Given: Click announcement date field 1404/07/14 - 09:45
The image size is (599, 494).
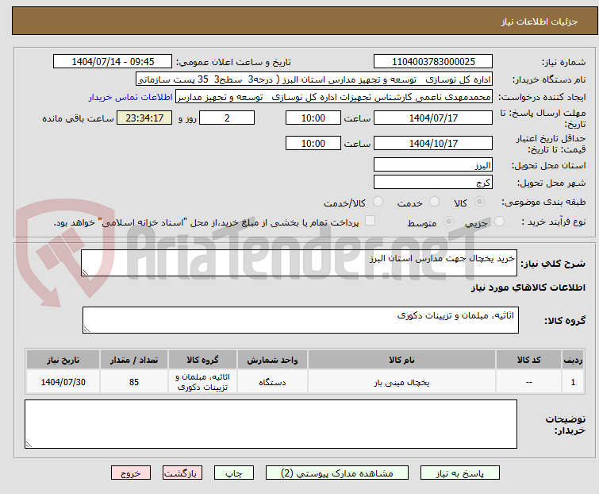Looking at the screenshot, I should coord(113,62).
